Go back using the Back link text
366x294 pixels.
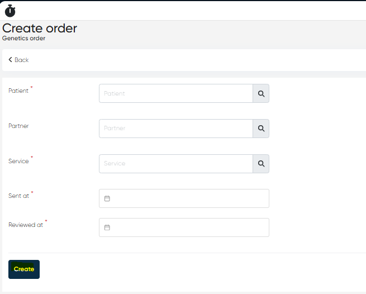click(22, 60)
